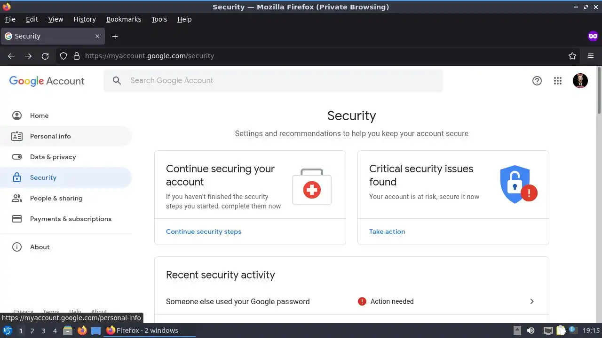The image size is (602, 338).
Task: Open a new tab with plus button
Action: click(115, 36)
